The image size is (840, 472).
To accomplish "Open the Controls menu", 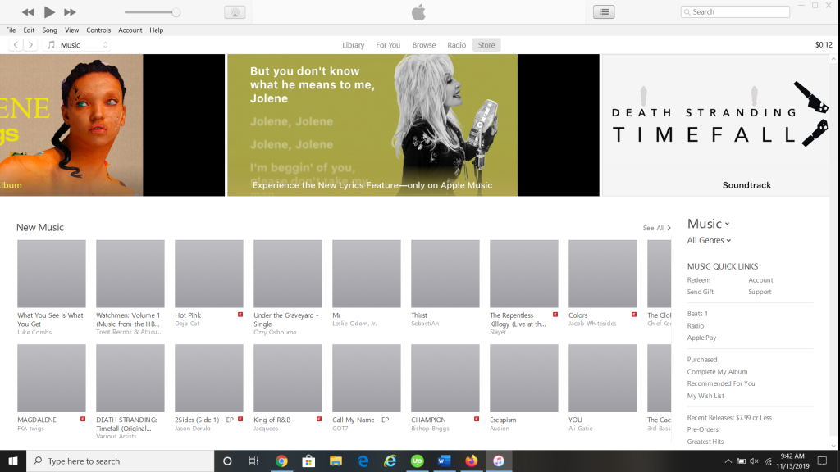I will (98, 30).
